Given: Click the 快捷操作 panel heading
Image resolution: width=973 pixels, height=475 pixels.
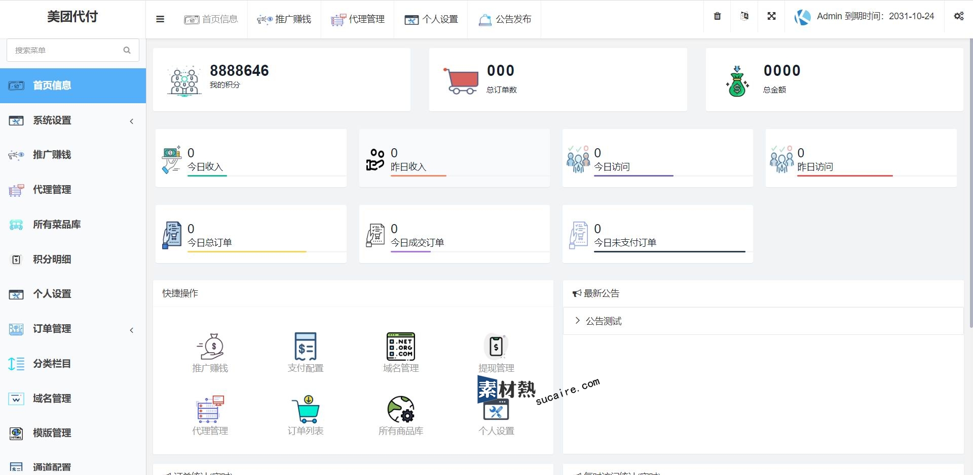Looking at the screenshot, I should pos(180,293).
